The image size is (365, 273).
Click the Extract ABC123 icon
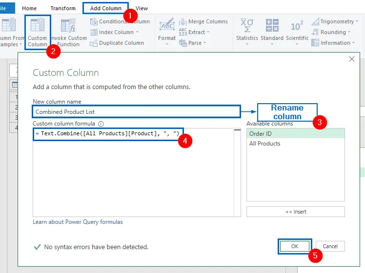[182, 32]
